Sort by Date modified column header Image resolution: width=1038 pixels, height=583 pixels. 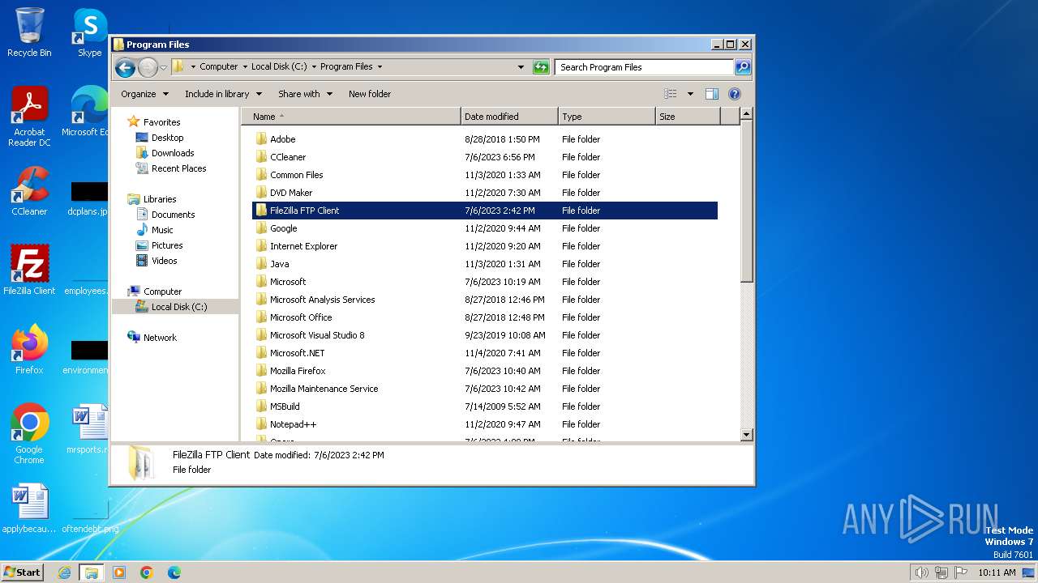[x=509, y=117]
